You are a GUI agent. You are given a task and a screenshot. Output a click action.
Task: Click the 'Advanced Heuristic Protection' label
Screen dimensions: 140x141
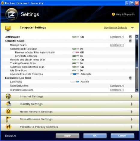pyautogui.click(x=26, y=74)
